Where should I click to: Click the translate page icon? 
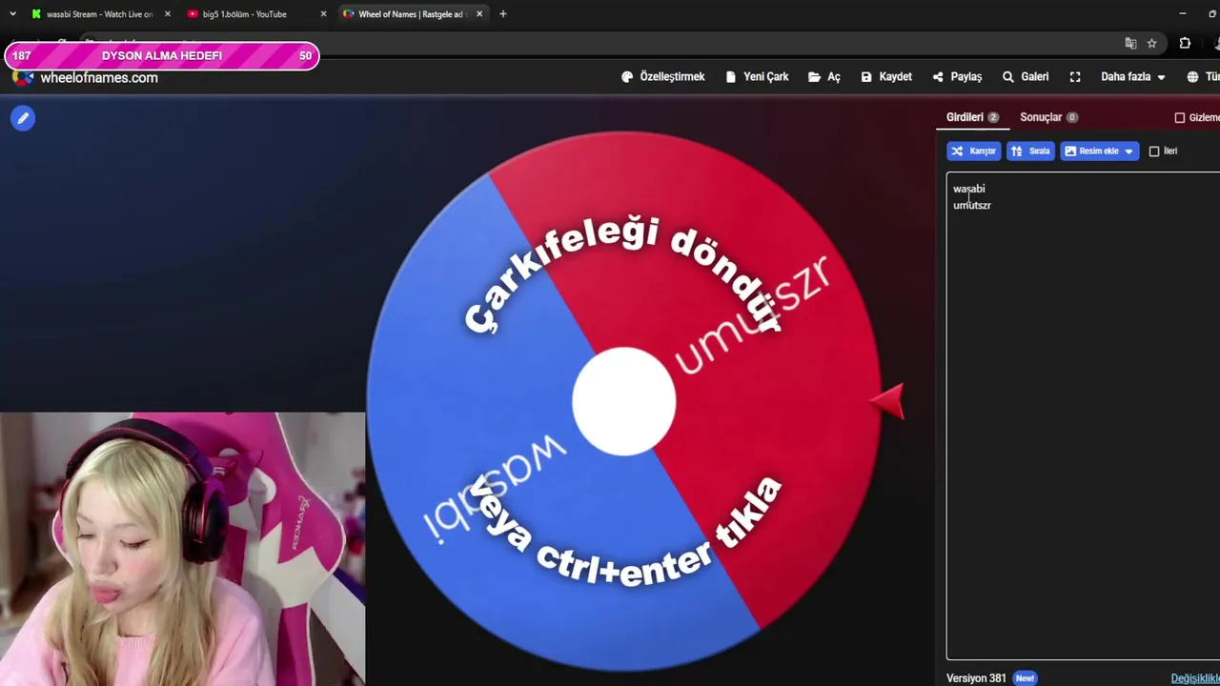point(1130,44)
